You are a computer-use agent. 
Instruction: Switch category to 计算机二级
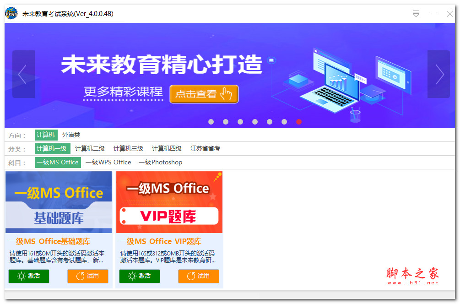90,149
